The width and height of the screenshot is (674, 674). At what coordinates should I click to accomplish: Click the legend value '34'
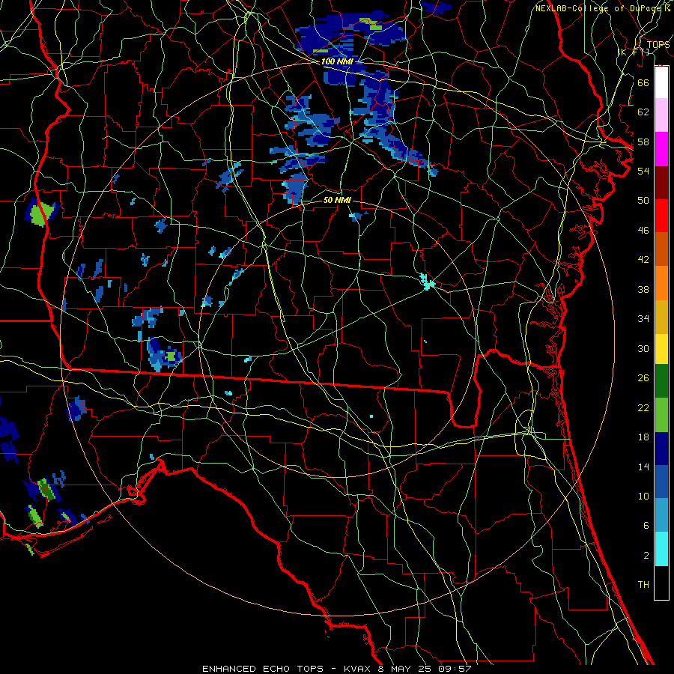coord(643,318)
